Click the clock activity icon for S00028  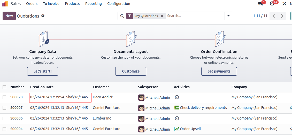pyautogui.click(x=177, y=97)
